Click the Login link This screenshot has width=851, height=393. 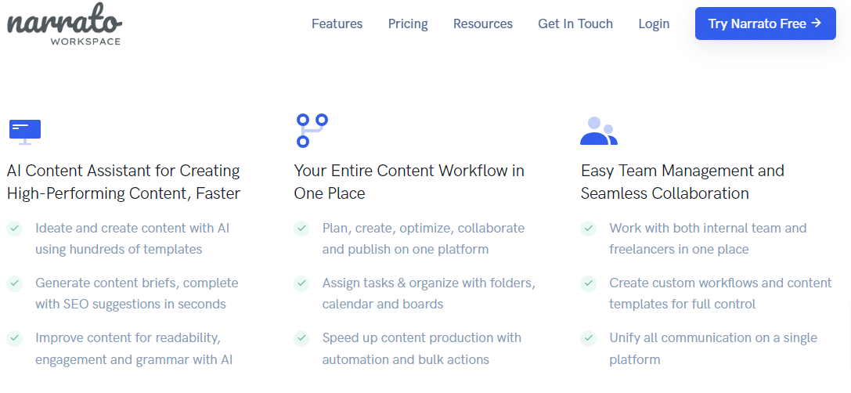click(654, 23)
